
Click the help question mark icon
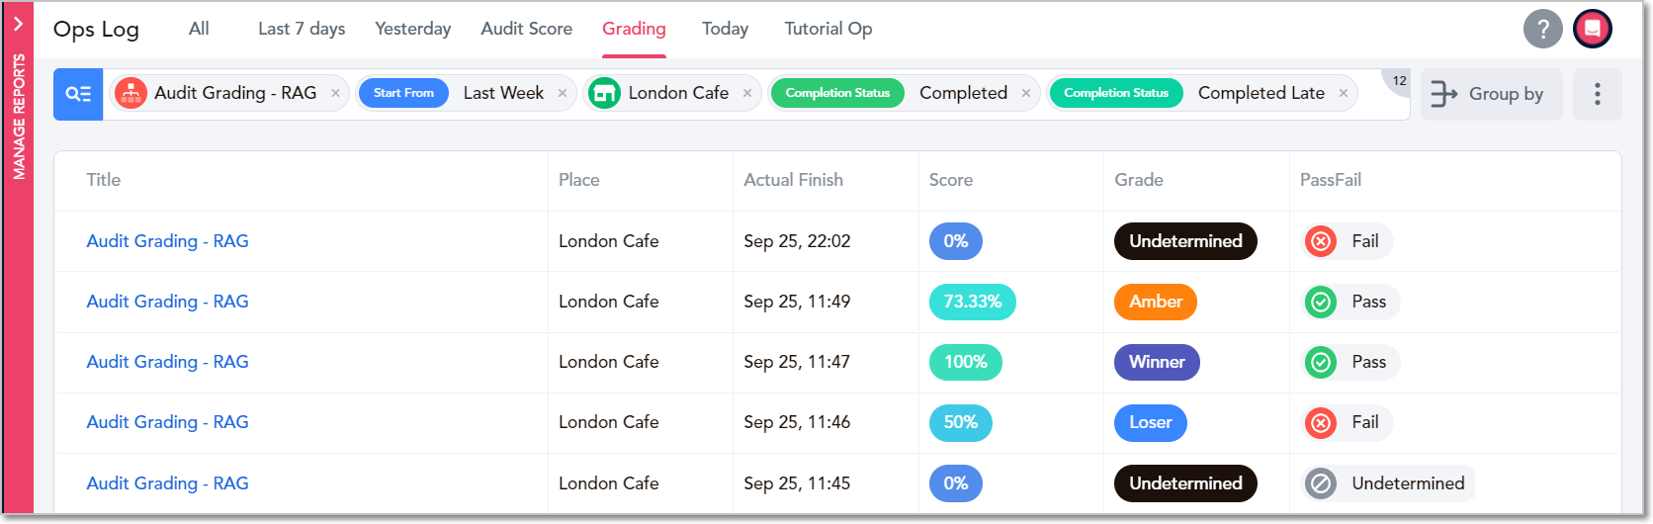pos(1542,29)
